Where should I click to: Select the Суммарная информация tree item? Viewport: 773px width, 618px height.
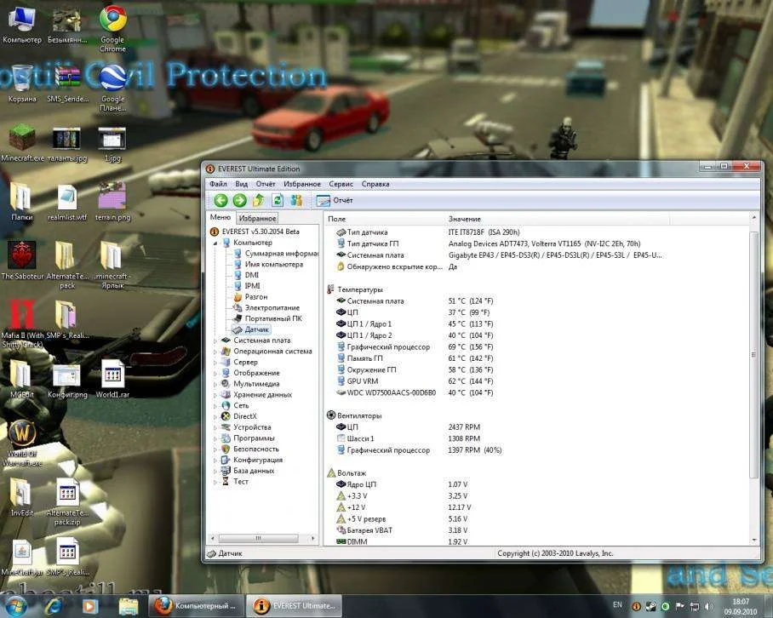[x=281, y=254]
